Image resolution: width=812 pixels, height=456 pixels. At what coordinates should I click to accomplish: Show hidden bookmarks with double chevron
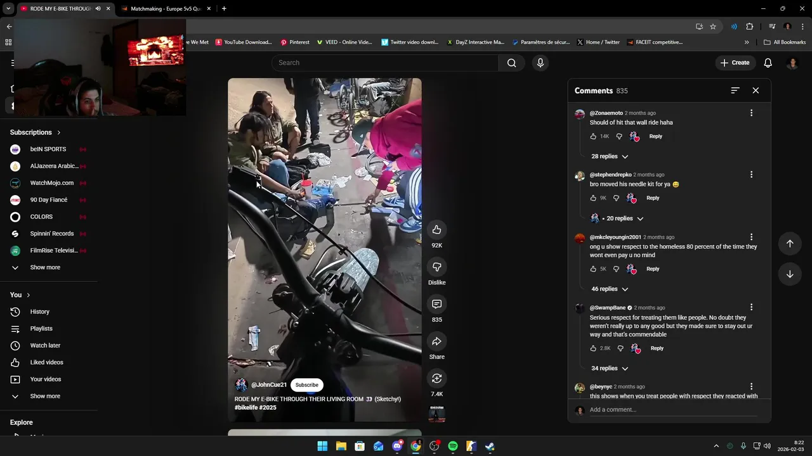click(747, 42)
